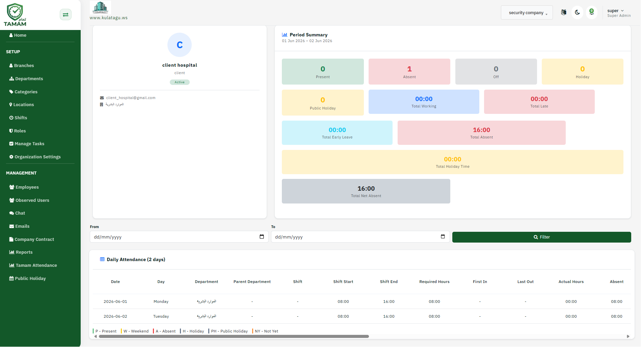
Task: Open notifications with the bell icon
Action: [x=591, y=12]
